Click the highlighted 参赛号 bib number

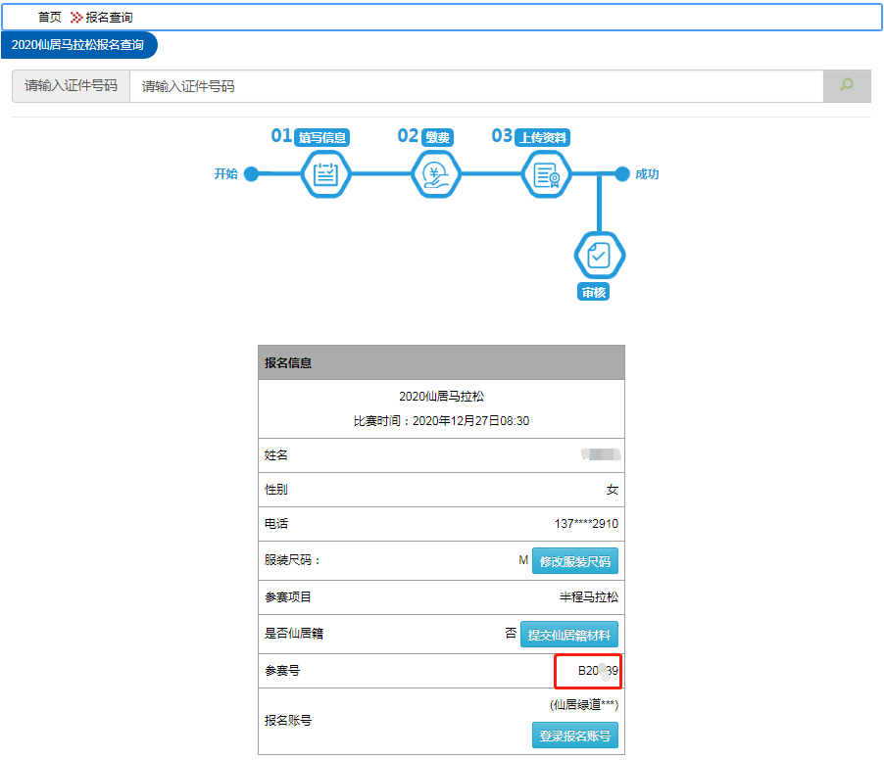(597, 672)
